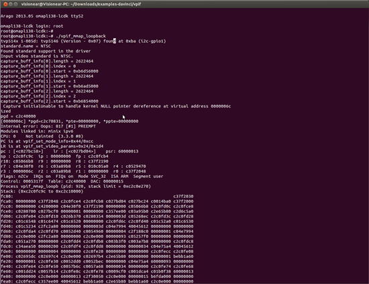Click the 'r10: c05066b8' register line

tap(54, 161)
